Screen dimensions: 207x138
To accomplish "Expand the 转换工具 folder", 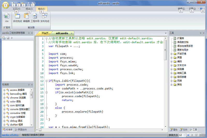I will (171, 73).
